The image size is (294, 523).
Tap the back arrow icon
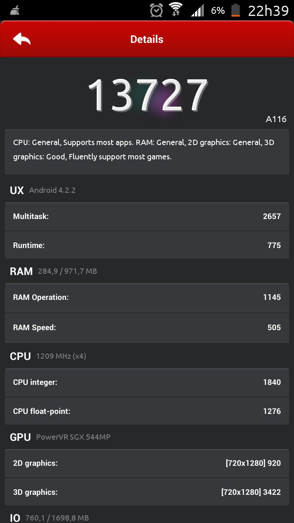pos(22,39)
